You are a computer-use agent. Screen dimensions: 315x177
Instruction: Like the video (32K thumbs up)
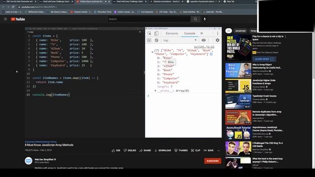(116, 150)
